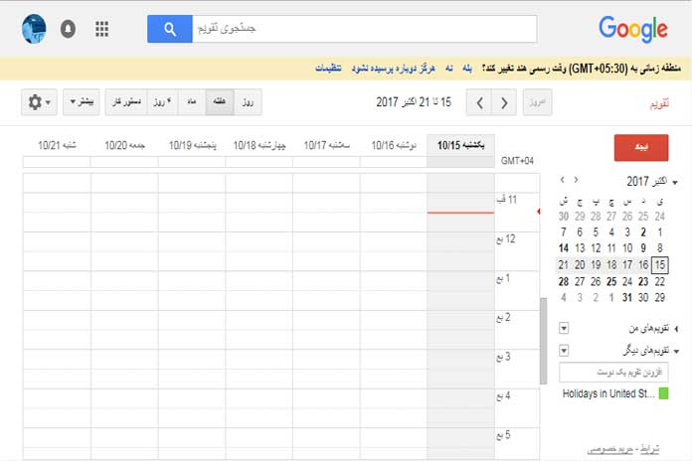Click the current-time red arrow marker
This screenshot has width=692, height=461.
click(x=539, y=212)
